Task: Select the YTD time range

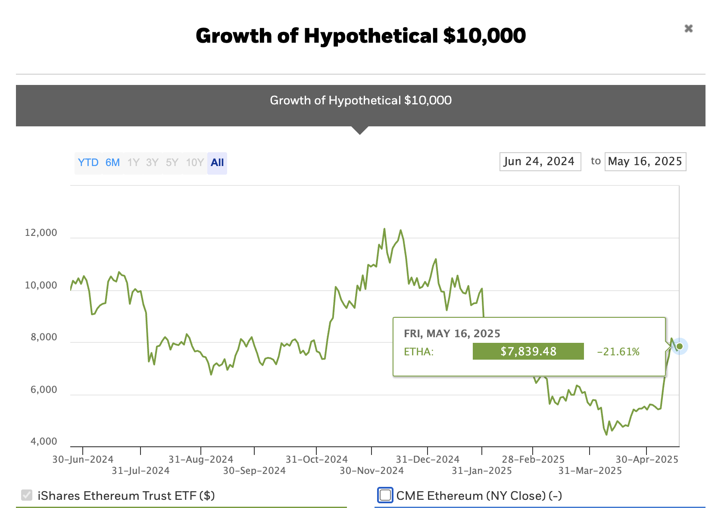Action: 88,163
